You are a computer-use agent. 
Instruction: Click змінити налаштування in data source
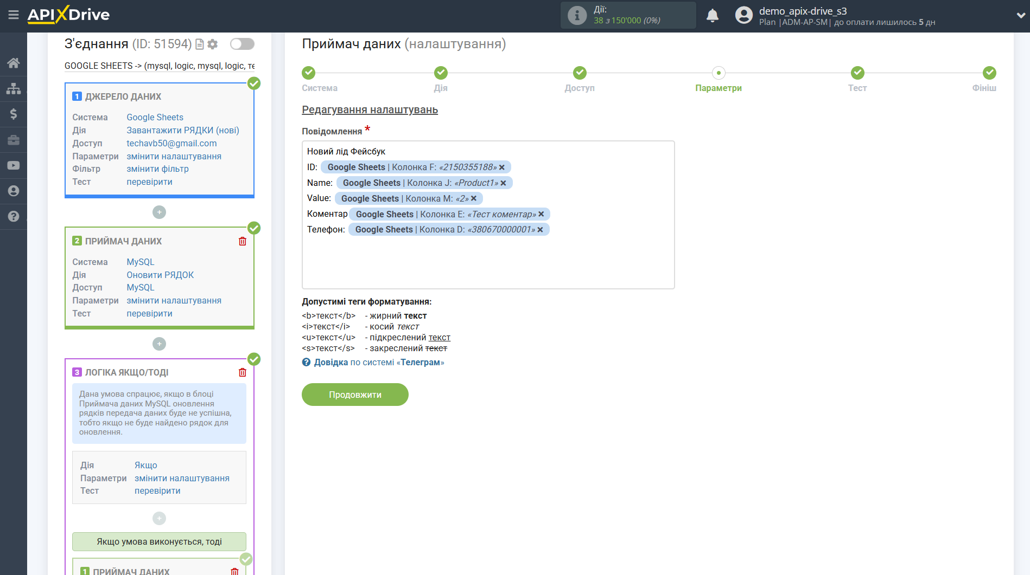[x=174, y=156]
